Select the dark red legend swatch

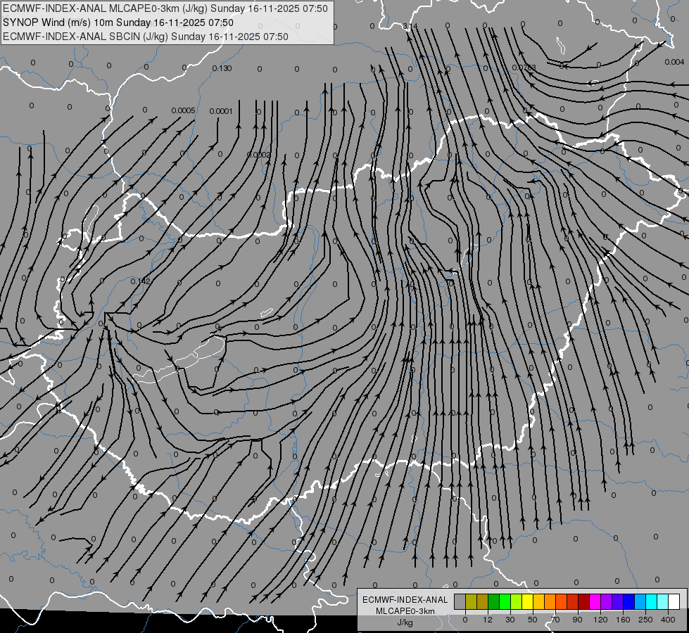pos(583,601)
